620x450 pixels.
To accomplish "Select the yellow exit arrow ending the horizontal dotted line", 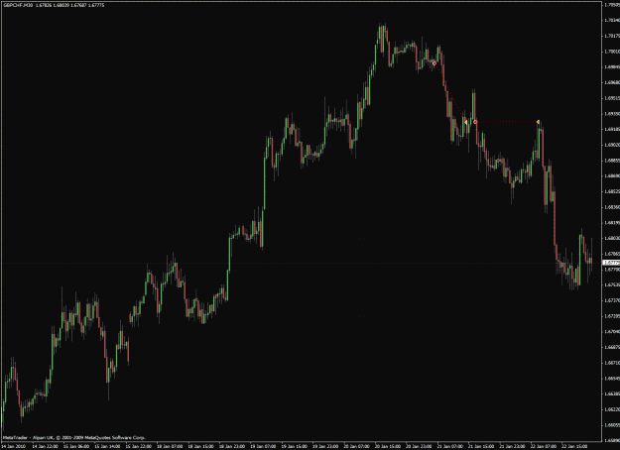I will click(x=538, y=122).
